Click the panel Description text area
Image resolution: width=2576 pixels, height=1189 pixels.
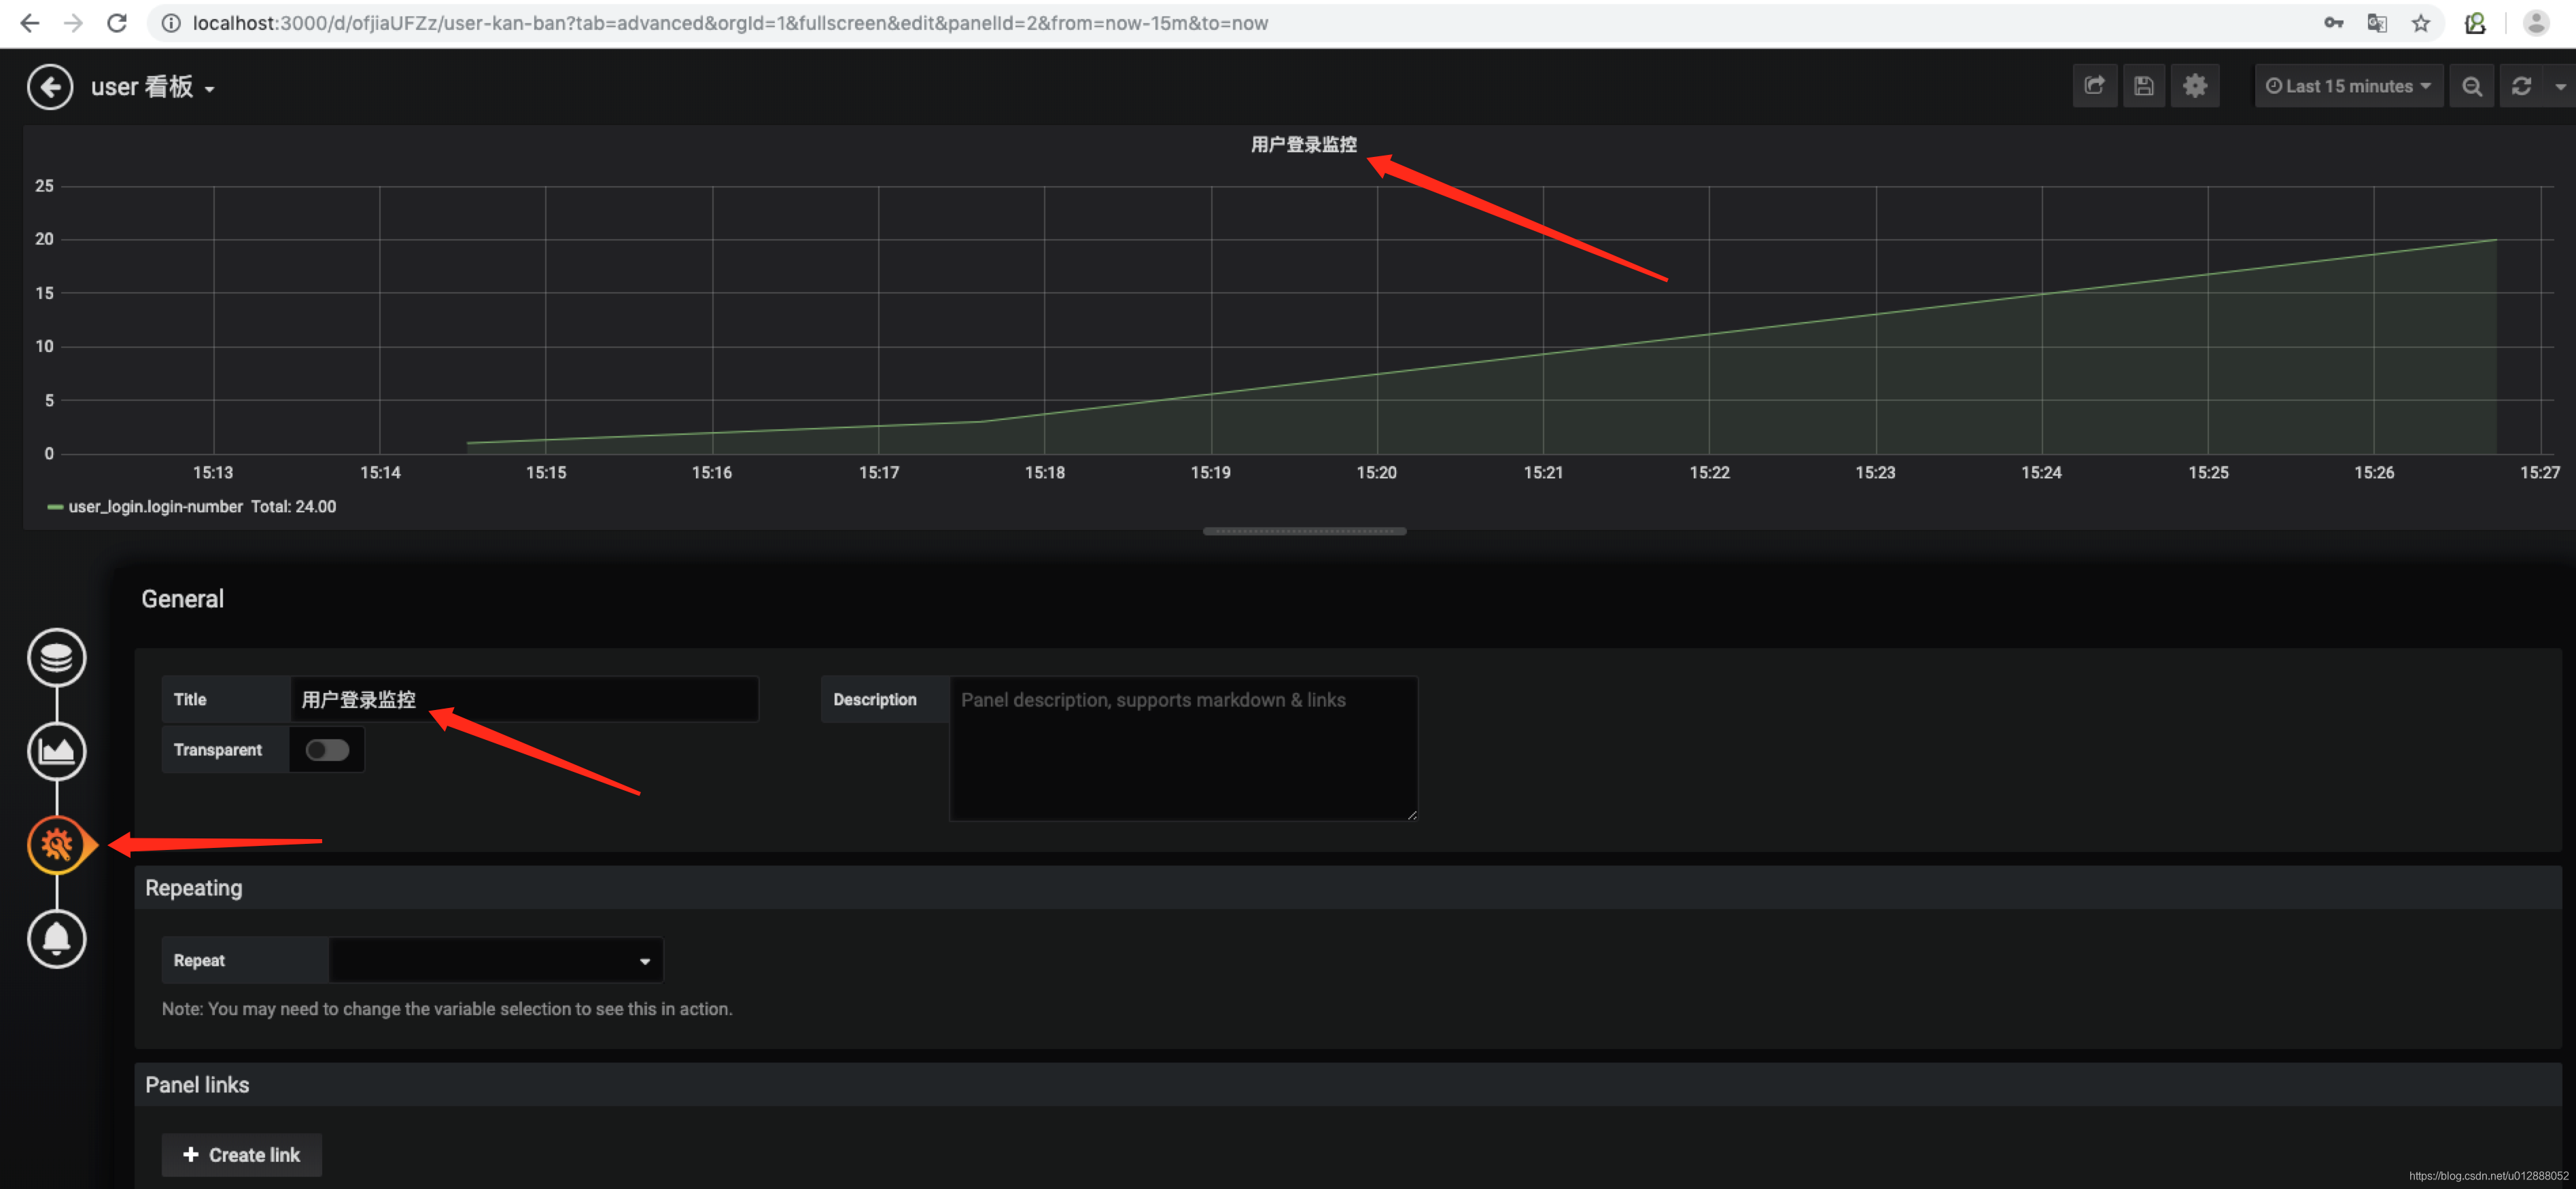point(1183,748)
